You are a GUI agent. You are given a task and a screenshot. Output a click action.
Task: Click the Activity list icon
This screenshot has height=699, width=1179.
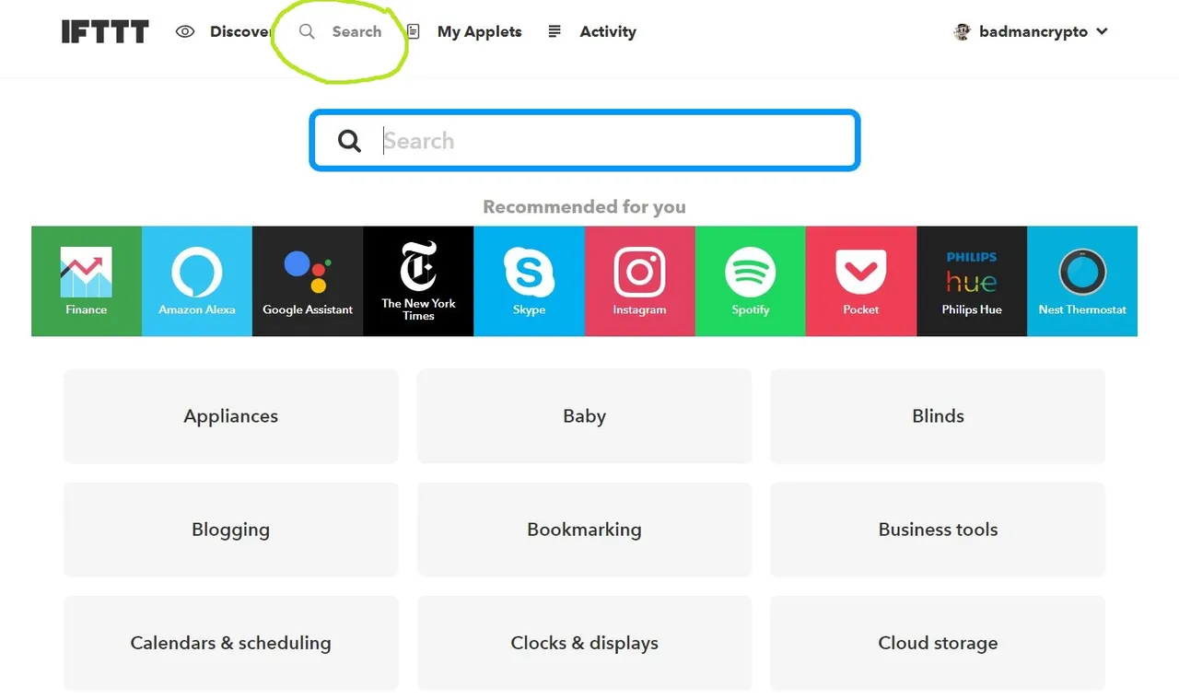coord(554,31)
